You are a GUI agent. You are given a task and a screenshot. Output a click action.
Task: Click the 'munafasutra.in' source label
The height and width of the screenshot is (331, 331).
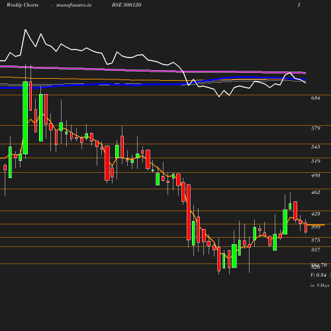click(73, 5)
